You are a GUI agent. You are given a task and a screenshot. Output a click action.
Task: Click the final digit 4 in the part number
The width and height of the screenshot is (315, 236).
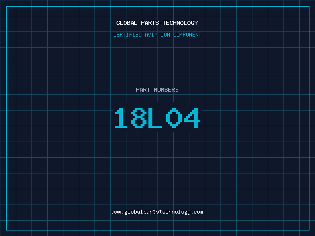191,118
